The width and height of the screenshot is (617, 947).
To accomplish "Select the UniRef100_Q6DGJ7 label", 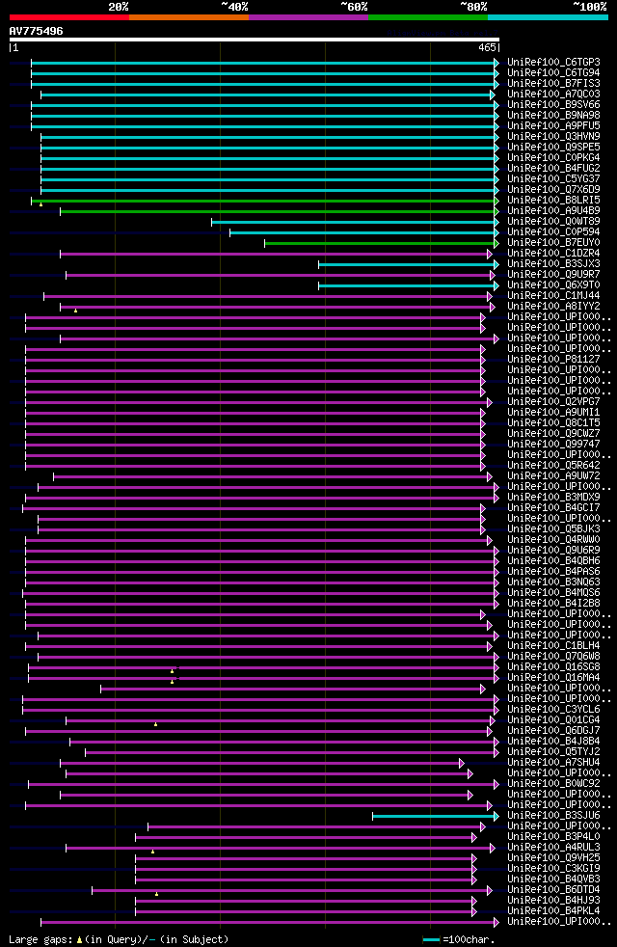I will [x=553, y=731].
